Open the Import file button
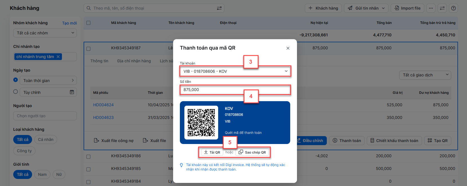 tap(408, 8)
